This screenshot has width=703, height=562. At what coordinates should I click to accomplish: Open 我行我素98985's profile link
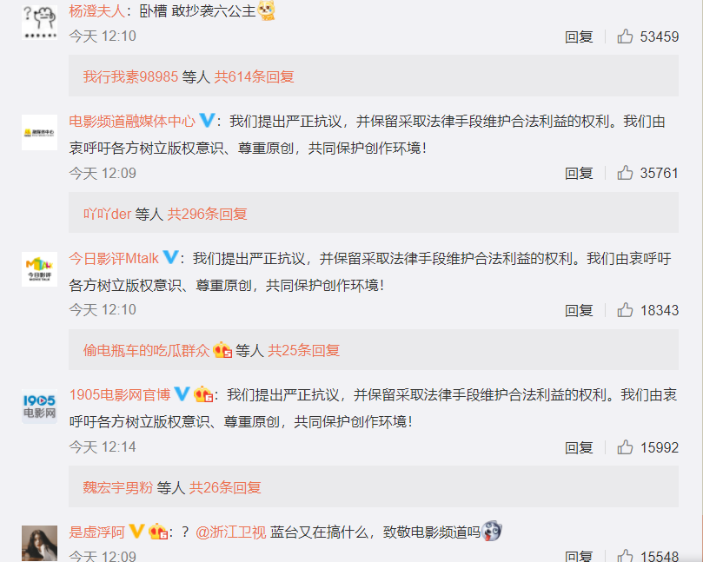click(130, 76)
